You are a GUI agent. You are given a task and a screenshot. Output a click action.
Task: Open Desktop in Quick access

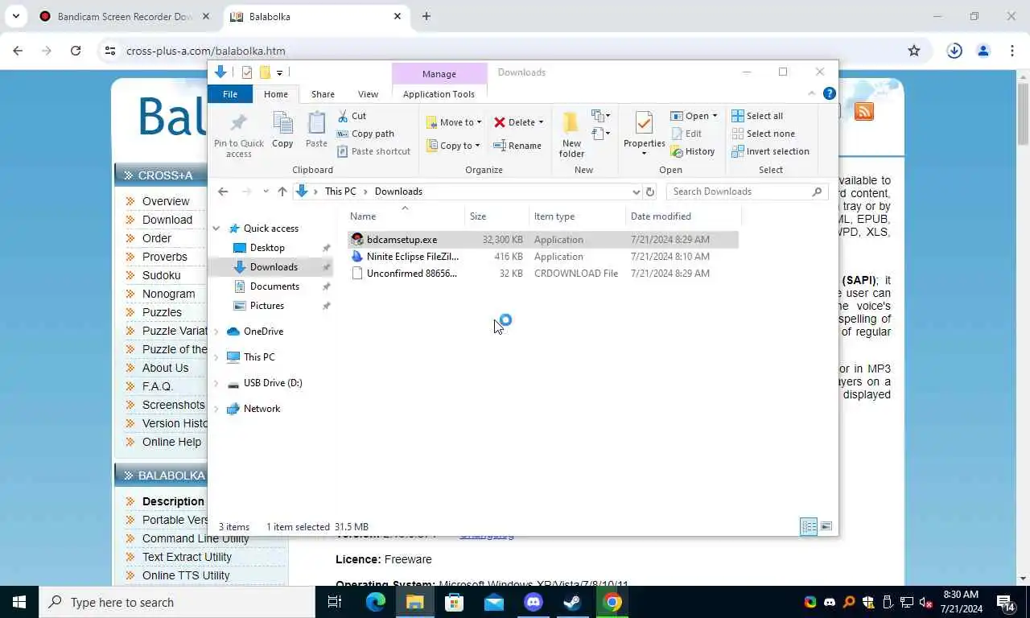coord(267,248)
